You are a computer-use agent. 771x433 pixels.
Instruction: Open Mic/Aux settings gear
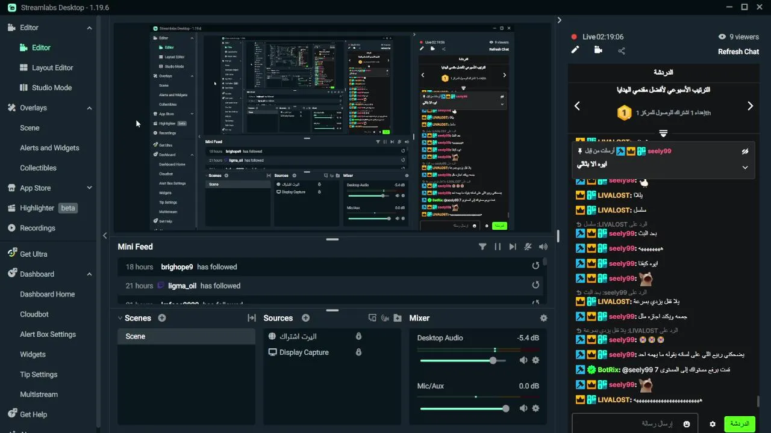pyautogui.click(x=535, y=408)
